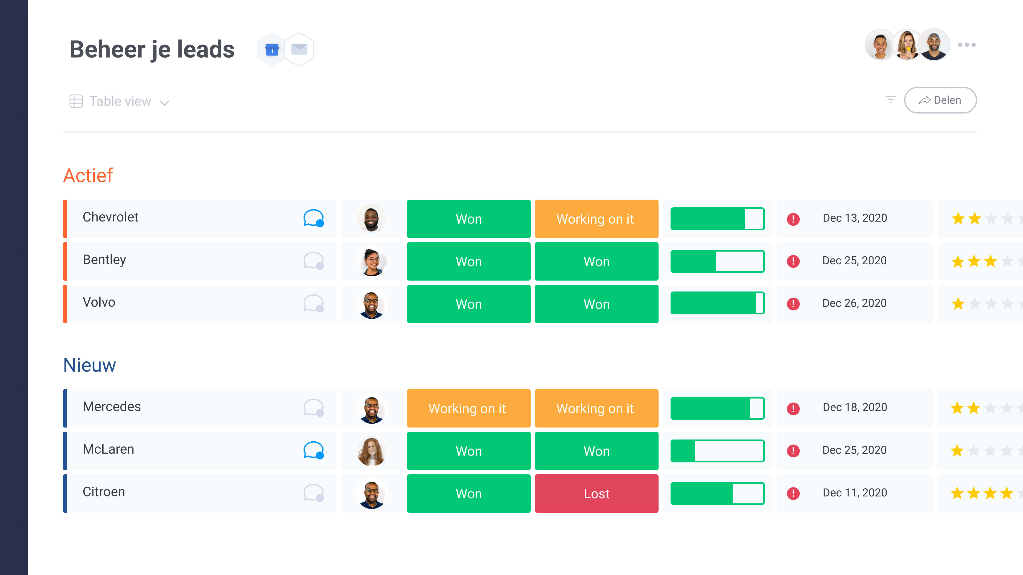Click Volvo's first rating star
Viewport: 1023px width, 575px height.
click(958, 303)
